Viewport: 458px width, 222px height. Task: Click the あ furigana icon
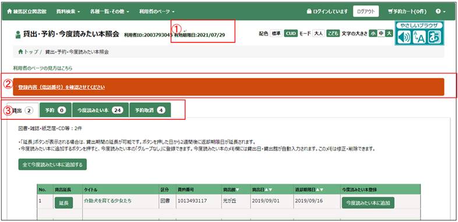coord(434,38)
